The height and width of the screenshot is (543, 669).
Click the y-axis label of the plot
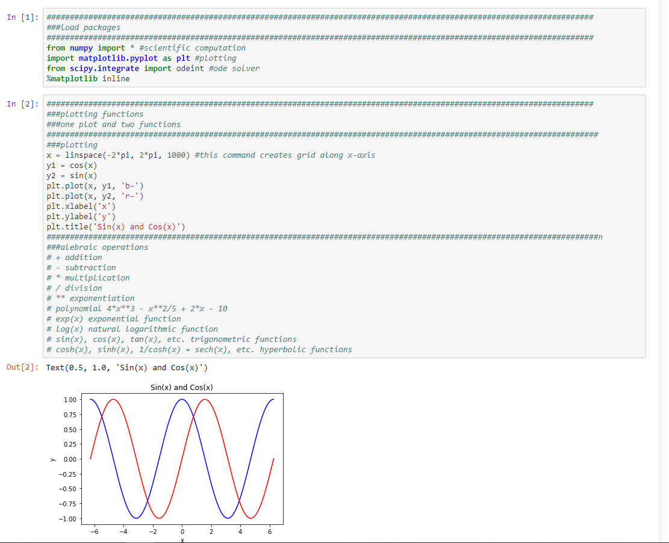[52, 459]
